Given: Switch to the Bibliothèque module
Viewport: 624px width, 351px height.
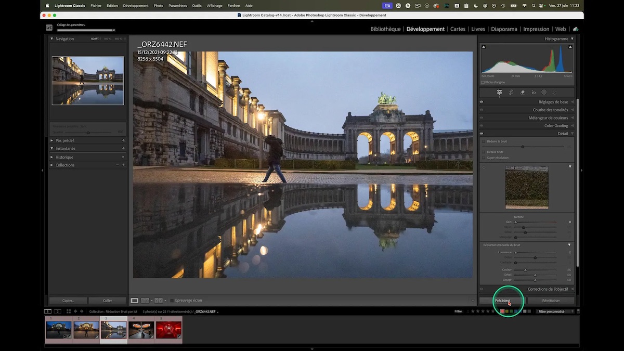Looking at the screenshot, I should pos(385,29).
